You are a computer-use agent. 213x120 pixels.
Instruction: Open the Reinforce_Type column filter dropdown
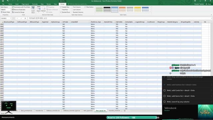103,22
